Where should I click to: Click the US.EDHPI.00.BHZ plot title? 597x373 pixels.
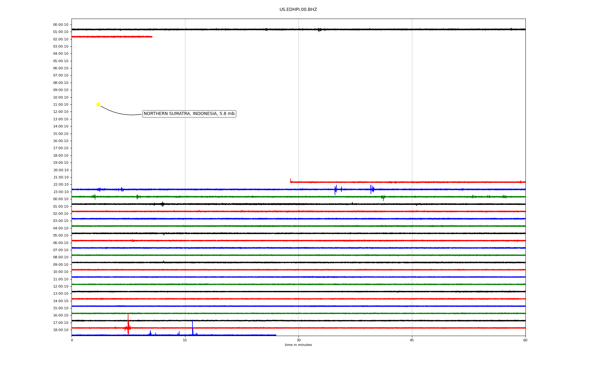click(298, 10)
